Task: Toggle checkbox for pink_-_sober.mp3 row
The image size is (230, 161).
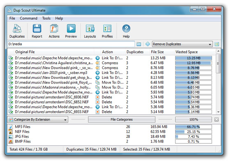Action: point(11,73)
